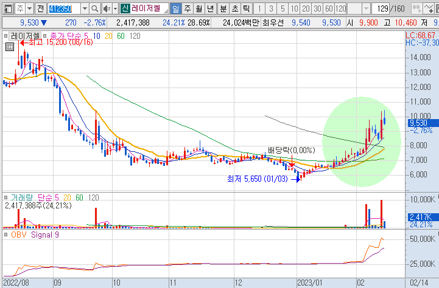Click the 거래량 volume indicator label

tap(22, 197)
